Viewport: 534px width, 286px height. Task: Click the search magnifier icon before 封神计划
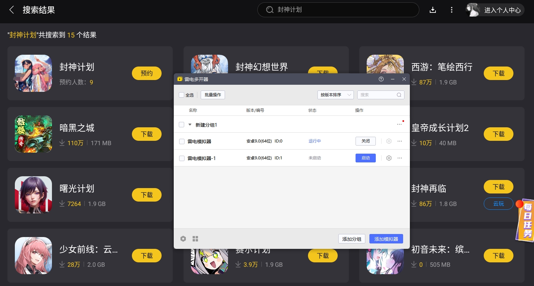[270, 10]
